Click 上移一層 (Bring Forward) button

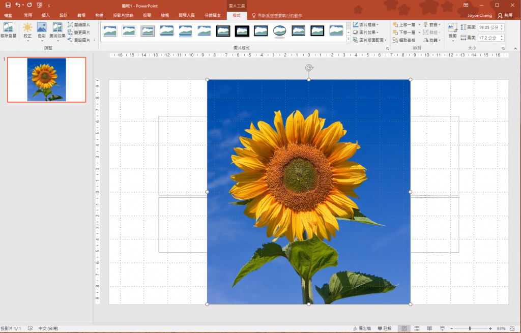[x=404, y=25]
